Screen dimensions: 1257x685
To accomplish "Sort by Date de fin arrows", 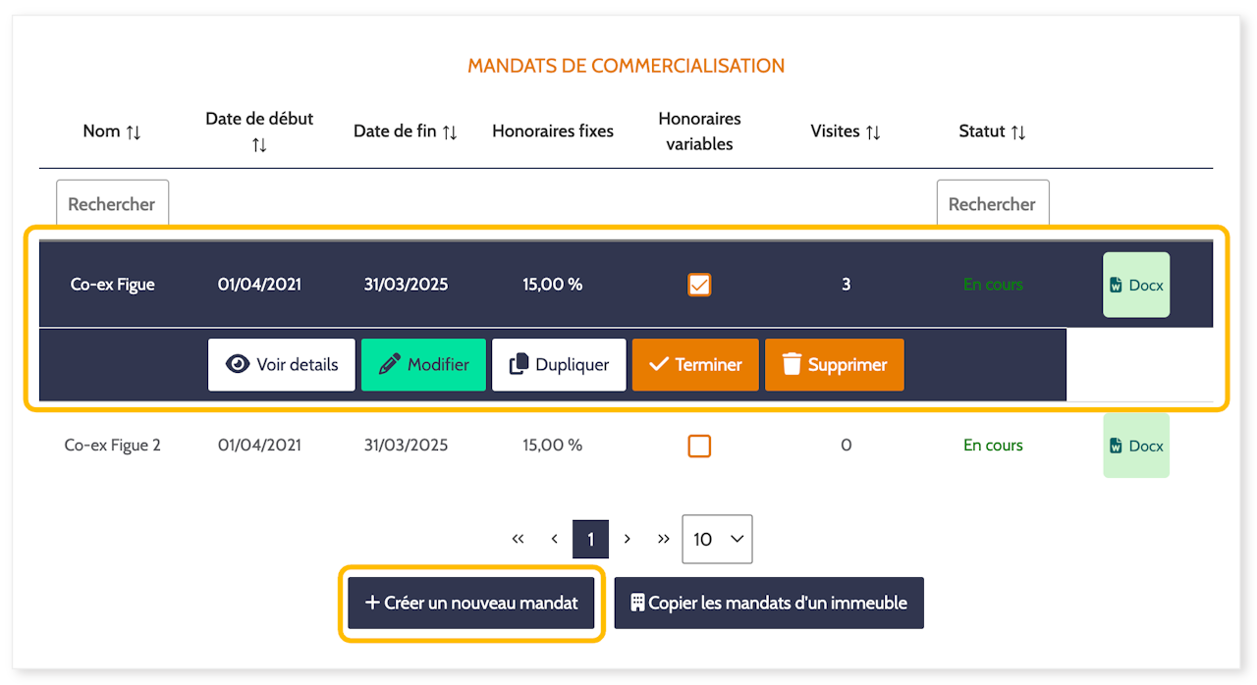I will pyautogui.click(x=450, y=132).
